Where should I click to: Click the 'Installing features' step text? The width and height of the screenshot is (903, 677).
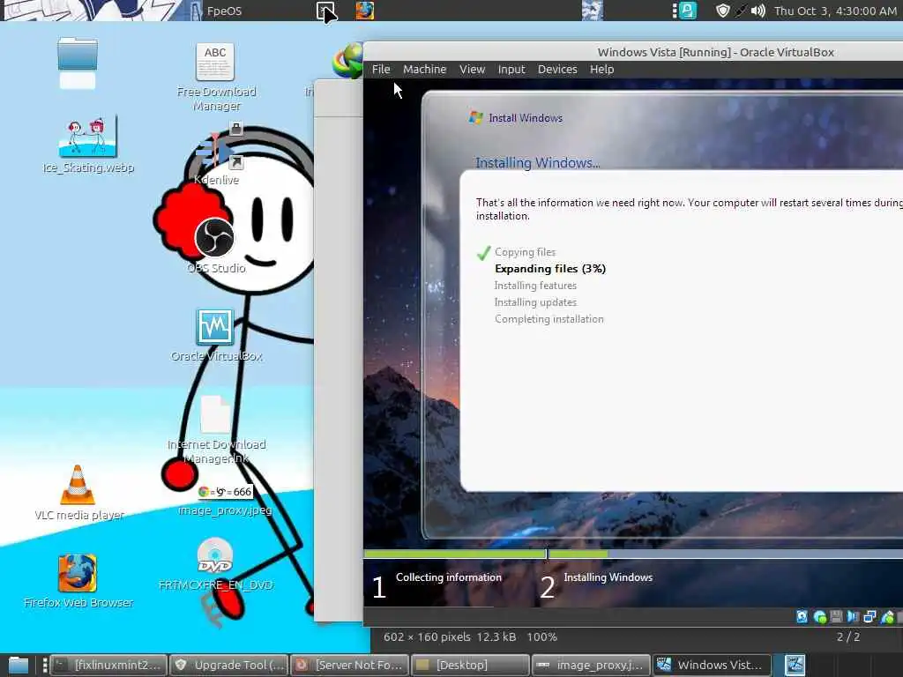tap(535, 286)
